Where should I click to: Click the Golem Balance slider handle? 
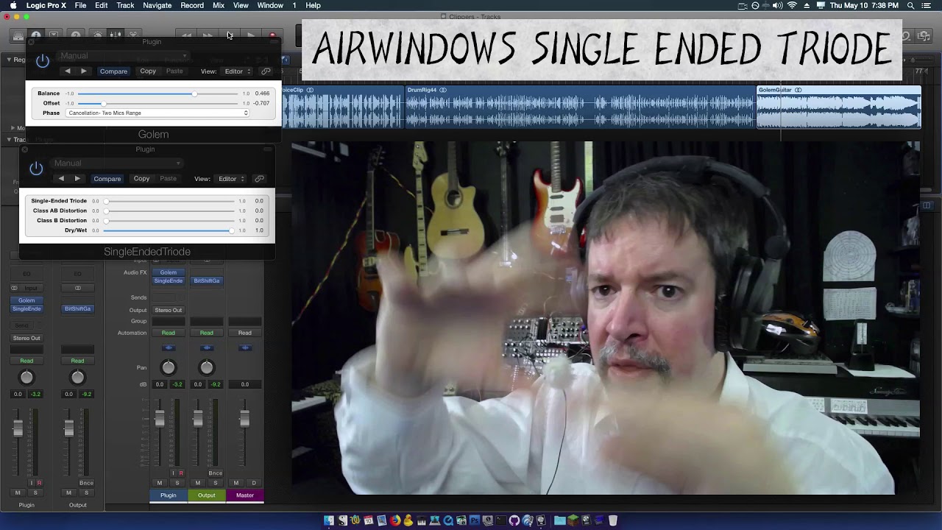(194, 93)
